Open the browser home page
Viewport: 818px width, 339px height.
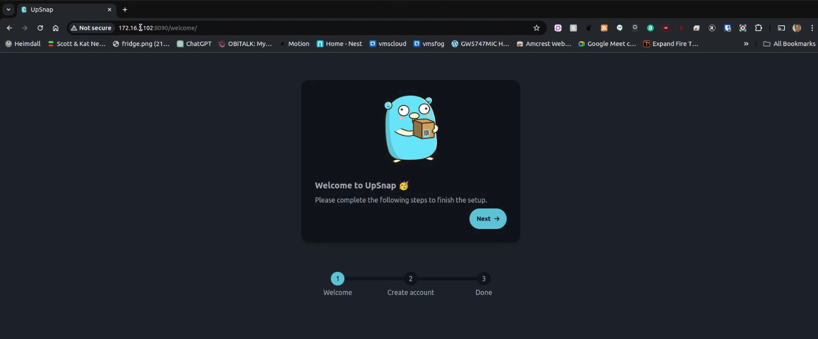(56, 28)
